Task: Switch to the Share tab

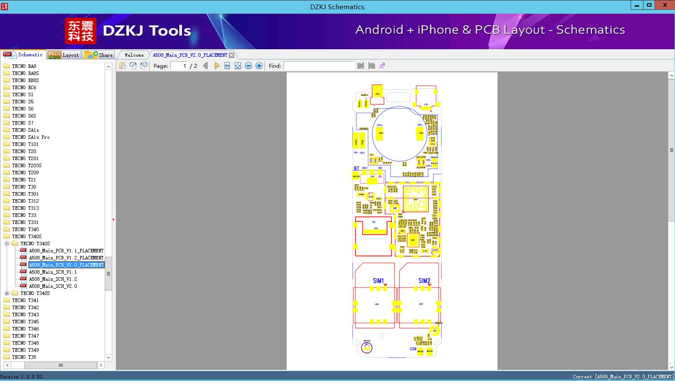Action: point(99,55)
